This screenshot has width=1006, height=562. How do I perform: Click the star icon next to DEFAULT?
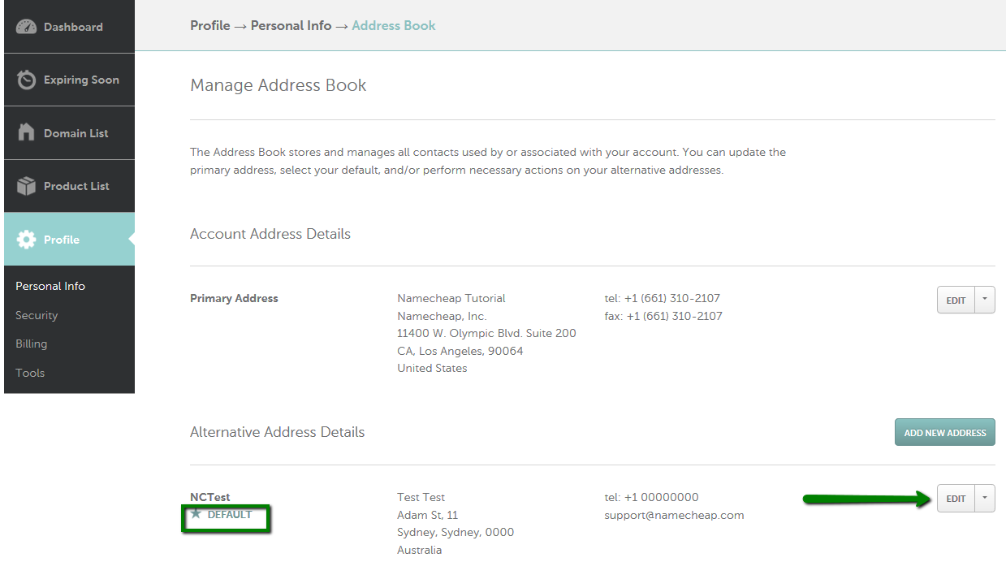pos(196,514)
